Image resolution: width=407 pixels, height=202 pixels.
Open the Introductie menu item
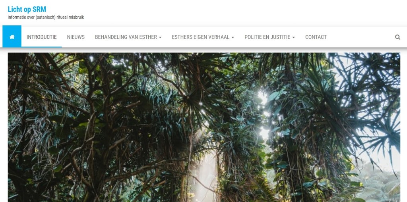(x=41, y=37)
